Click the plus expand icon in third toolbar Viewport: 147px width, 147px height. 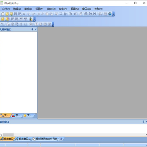[x=41, y=24]
